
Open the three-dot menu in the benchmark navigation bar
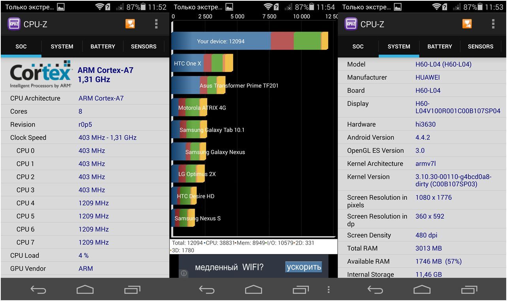point(329,290)
